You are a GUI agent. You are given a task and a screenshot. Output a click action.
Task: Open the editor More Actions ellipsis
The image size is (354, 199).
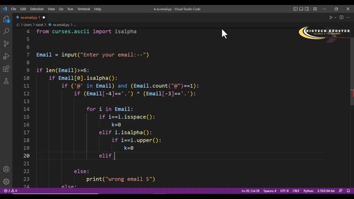[x=348, y=17]
